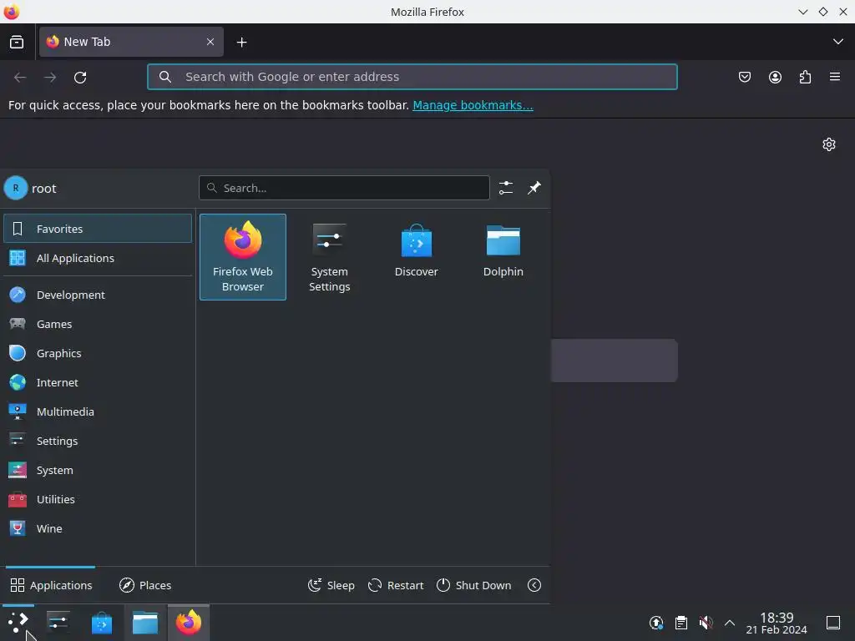Open Firefox View recent browsing

coord(17,42)
